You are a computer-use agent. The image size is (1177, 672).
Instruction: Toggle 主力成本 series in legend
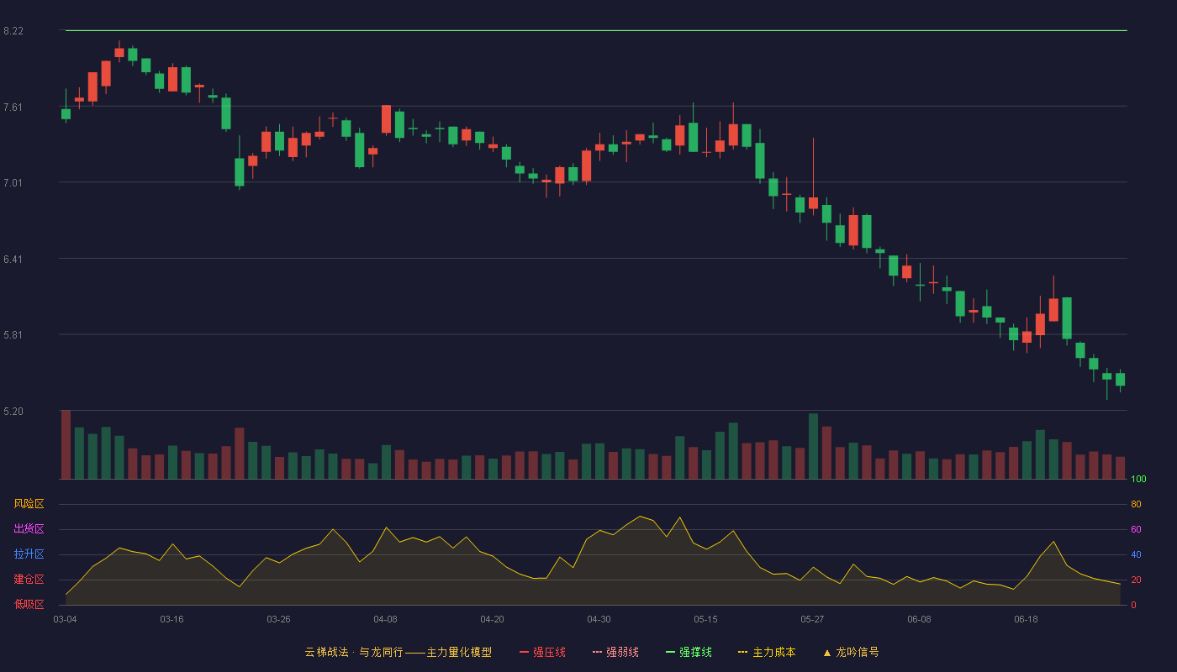(x=767, y=652)
